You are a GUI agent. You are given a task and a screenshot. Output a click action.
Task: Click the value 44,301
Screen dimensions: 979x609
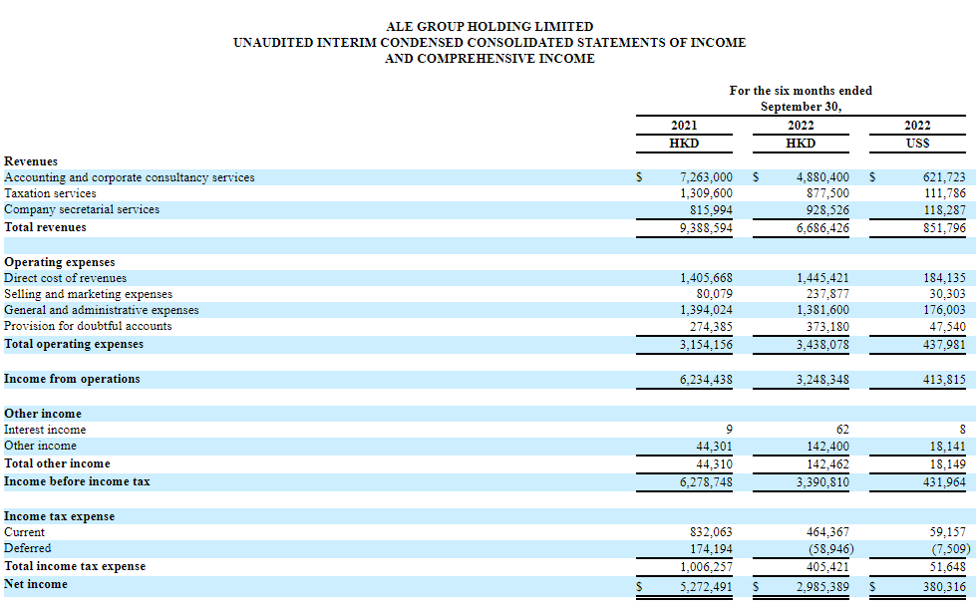click(x=714, y=447)
